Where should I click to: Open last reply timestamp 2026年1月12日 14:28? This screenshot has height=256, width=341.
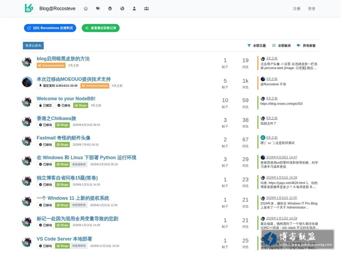coord(282,218)
